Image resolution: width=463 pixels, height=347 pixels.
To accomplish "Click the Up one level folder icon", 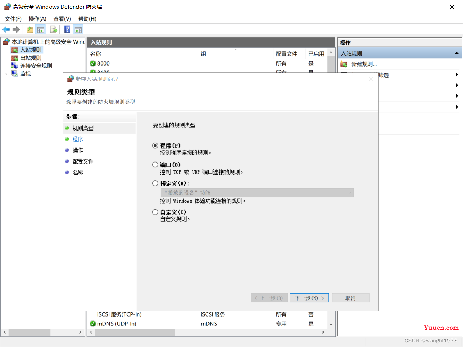I will click(30, 30).
